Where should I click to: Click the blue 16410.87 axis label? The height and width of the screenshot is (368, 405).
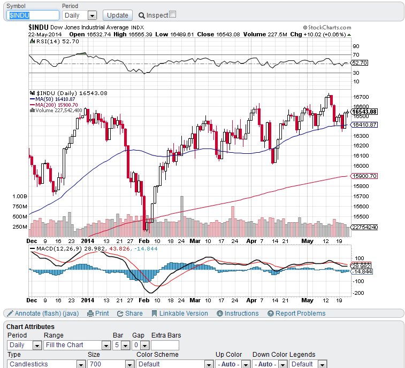365,125
